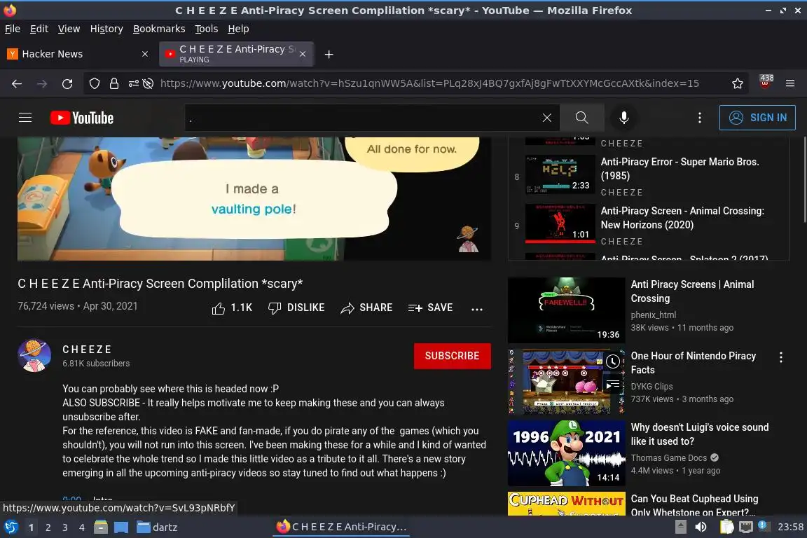Click the clock showing 23:58

click(790, 527)
